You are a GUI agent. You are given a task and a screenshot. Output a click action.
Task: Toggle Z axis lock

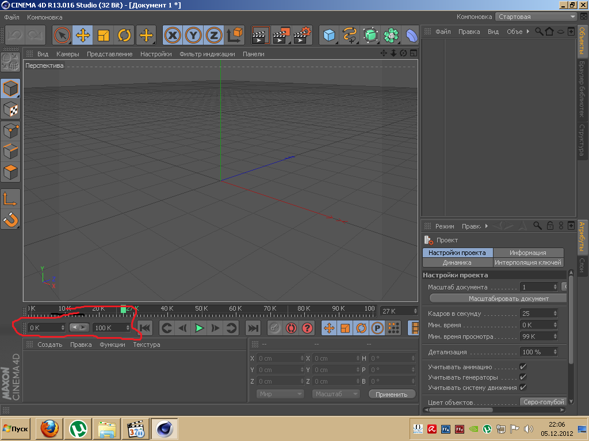tap(214, 36)
